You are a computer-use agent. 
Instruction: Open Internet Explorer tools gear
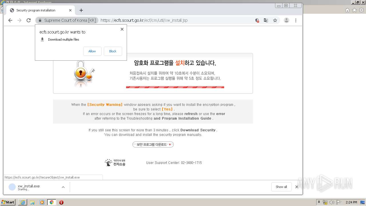(x=361, y=10)
